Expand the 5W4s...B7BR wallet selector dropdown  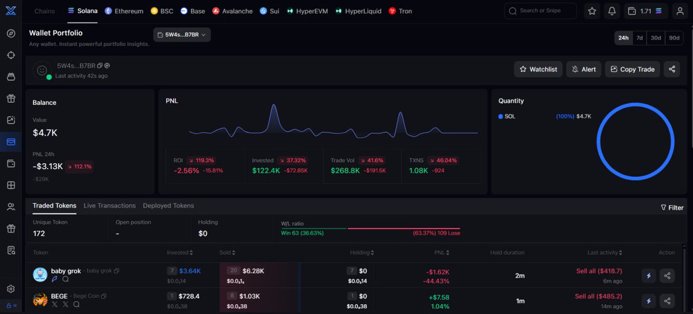182,35
